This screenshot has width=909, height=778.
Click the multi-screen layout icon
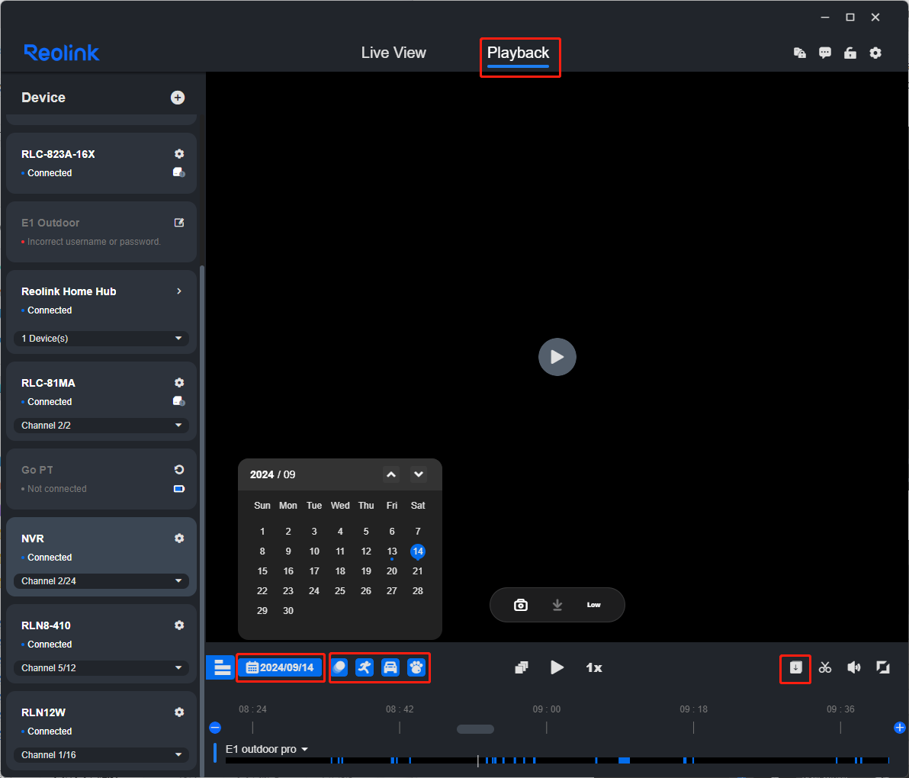(x=522, y=667)
